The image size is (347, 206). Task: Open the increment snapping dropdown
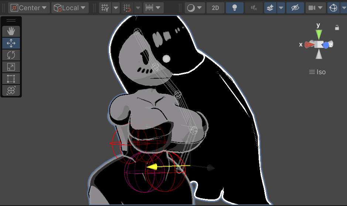click(x=153, y=8)
